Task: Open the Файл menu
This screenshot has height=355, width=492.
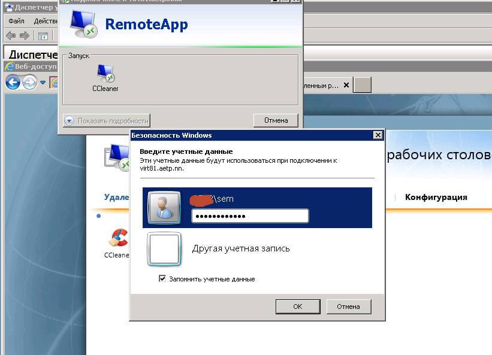Action: 16,21
